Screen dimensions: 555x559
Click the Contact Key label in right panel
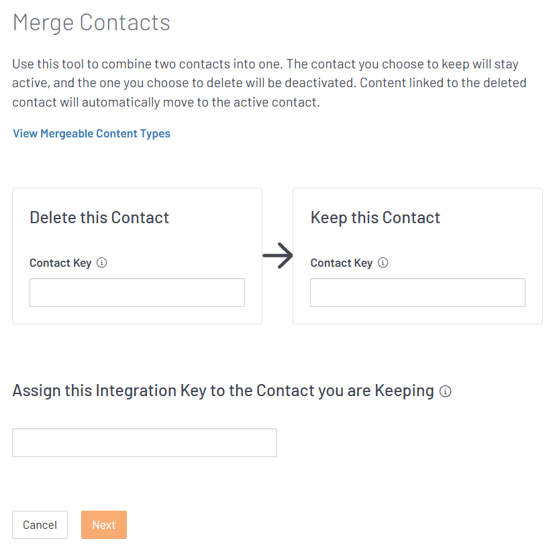pyautogui.click(x=340, y=263)
